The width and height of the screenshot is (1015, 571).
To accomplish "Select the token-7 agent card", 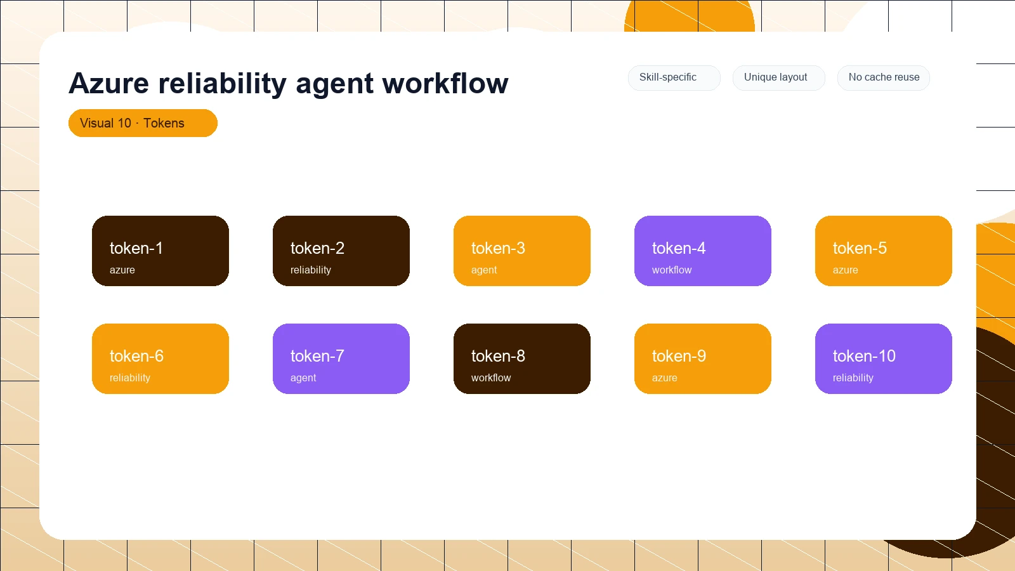I will 341,358.
